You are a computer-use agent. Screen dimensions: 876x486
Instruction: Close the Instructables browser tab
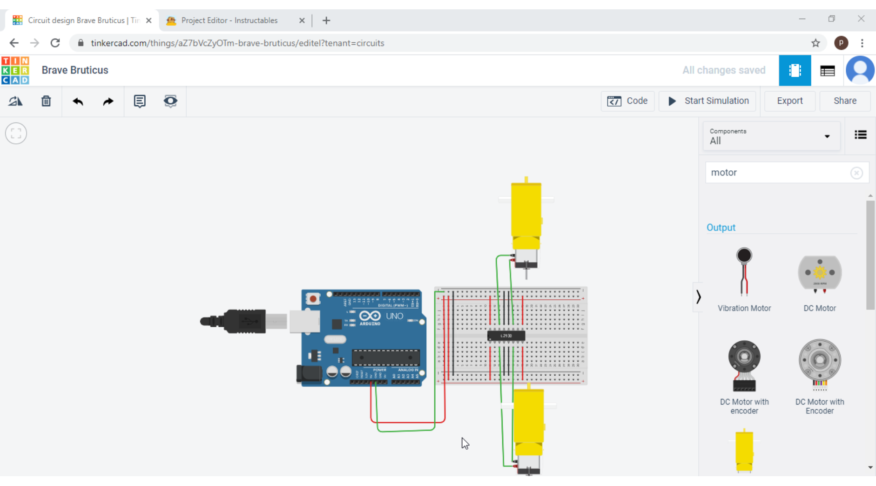pyautogui.click(x=302, y=20)
